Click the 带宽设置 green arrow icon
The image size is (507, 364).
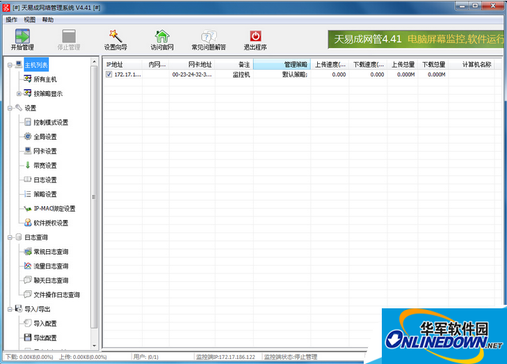tap(28, 165)
